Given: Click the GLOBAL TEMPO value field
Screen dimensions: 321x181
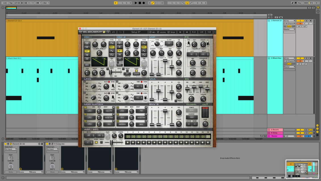Looking at the screenshot, I should click(191, 110).
